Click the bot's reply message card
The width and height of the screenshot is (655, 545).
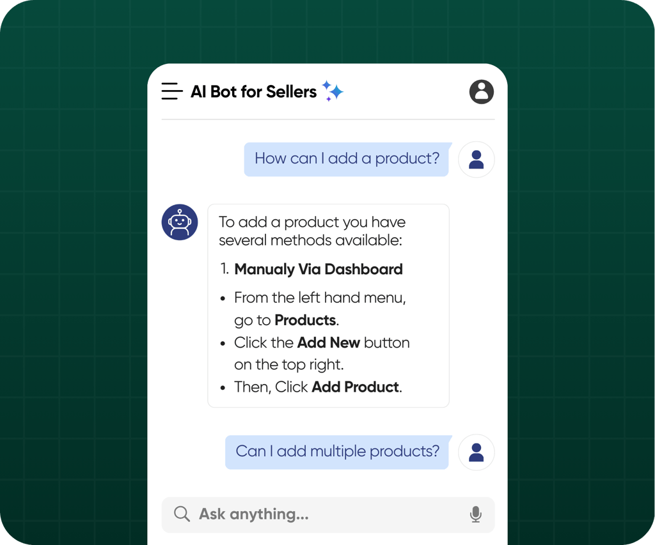click(x=328, y=305)
